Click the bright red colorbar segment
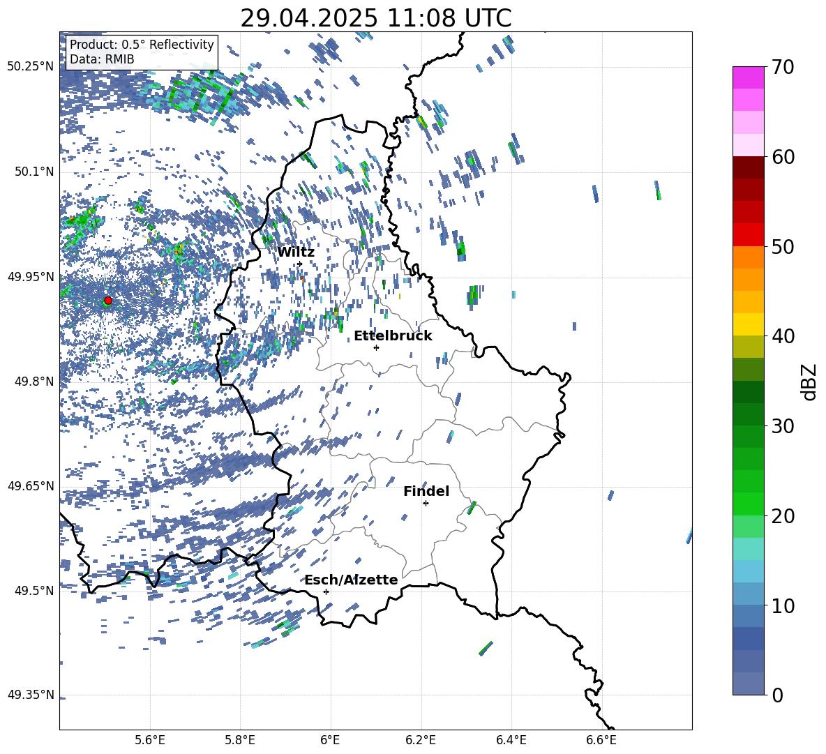 pyautogui.click(x=748, y=235)
